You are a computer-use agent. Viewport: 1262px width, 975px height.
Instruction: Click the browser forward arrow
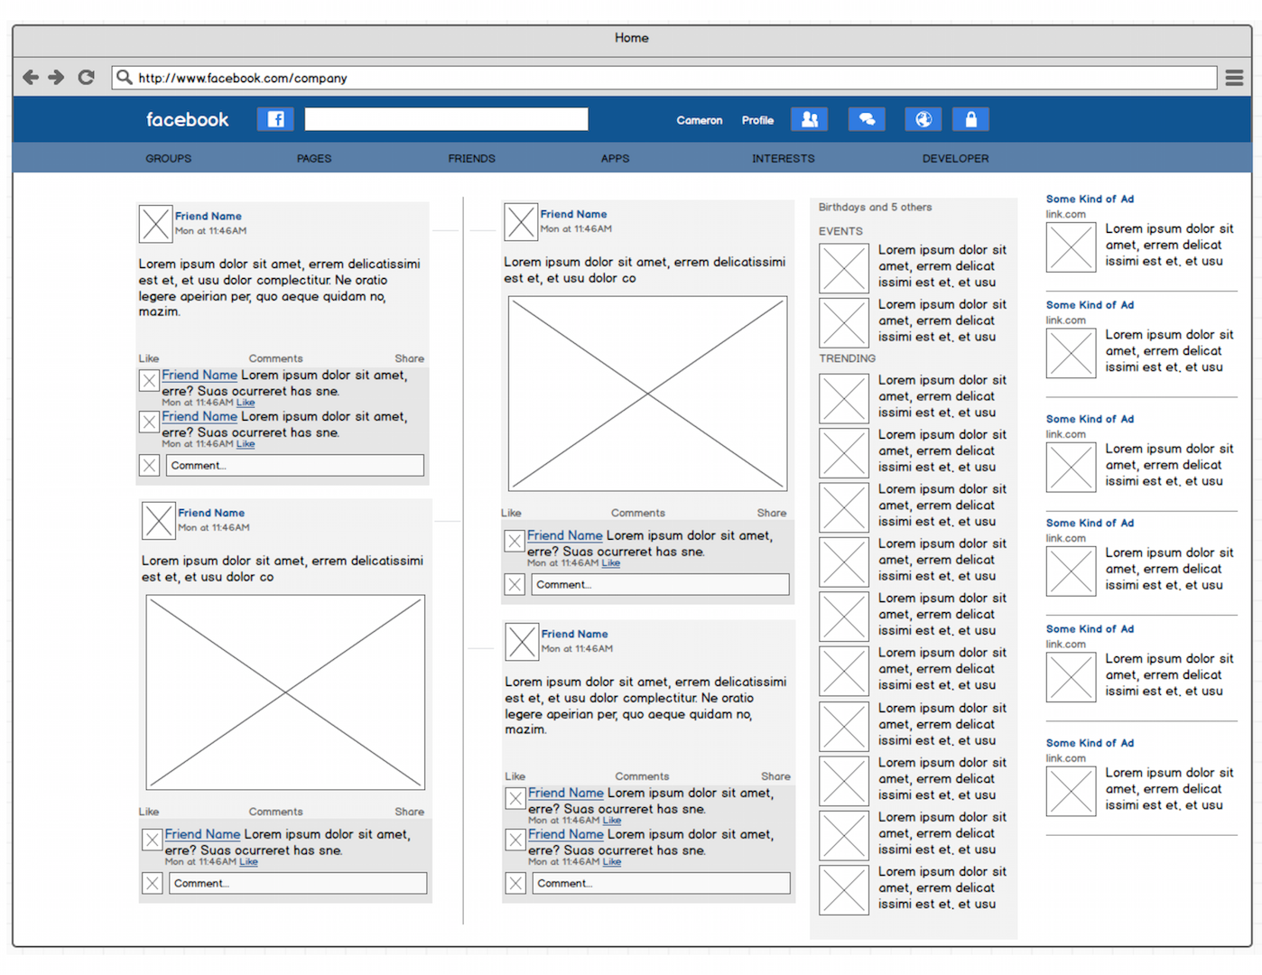tap(57, 78)
